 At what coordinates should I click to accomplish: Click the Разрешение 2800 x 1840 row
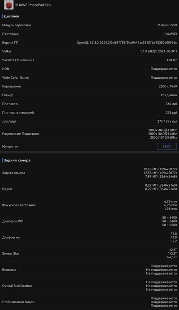tap(89, 86)
